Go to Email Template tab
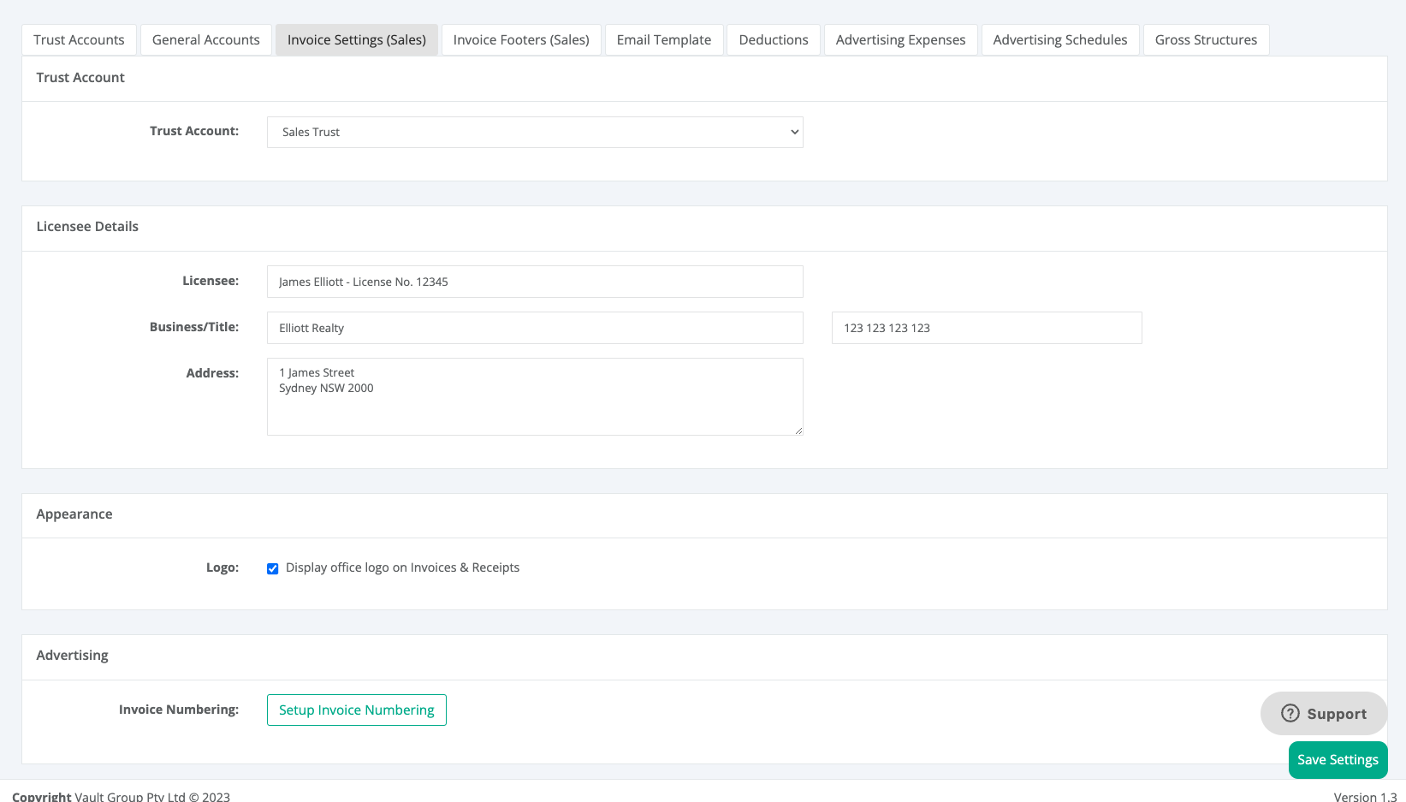1406x802 pixels. coord(664,39)
